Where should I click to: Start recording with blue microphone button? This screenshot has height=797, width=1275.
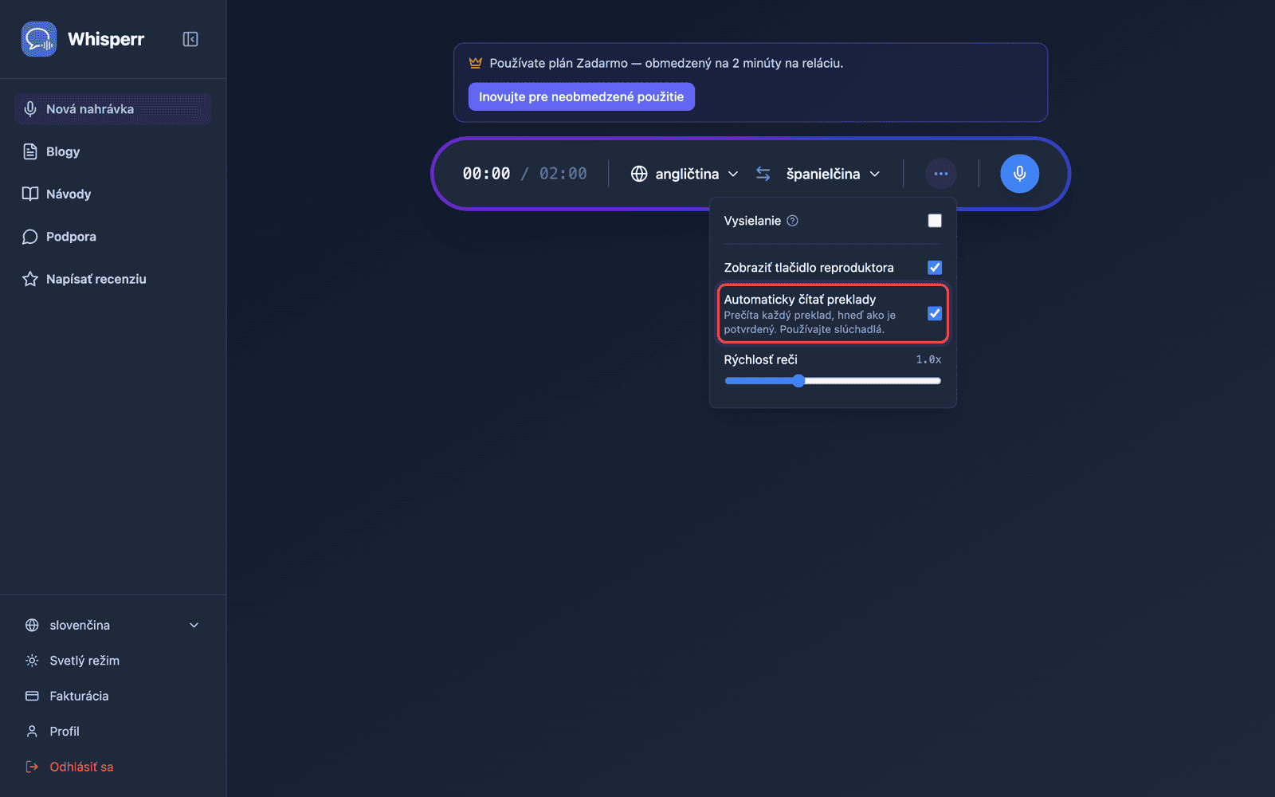(1020, 174)
